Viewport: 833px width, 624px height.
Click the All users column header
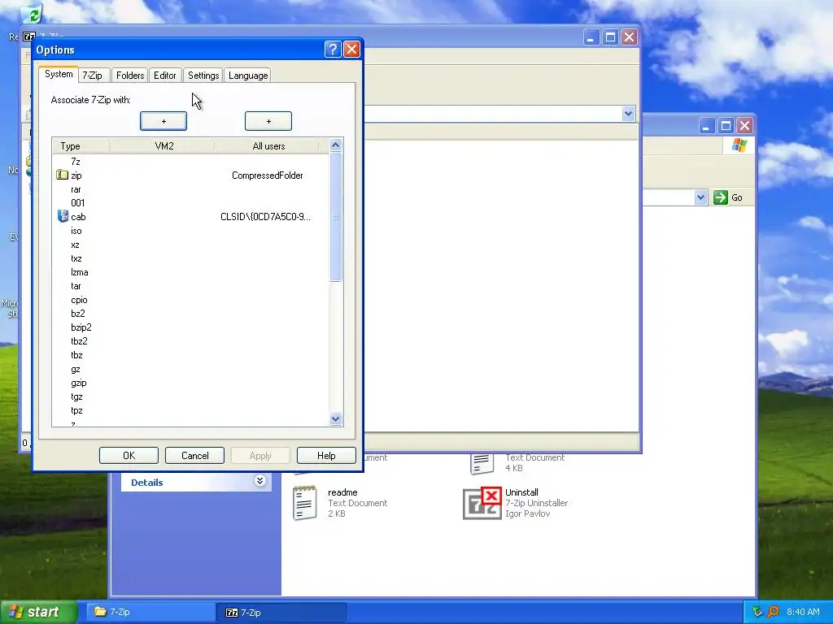click(267, 146)
